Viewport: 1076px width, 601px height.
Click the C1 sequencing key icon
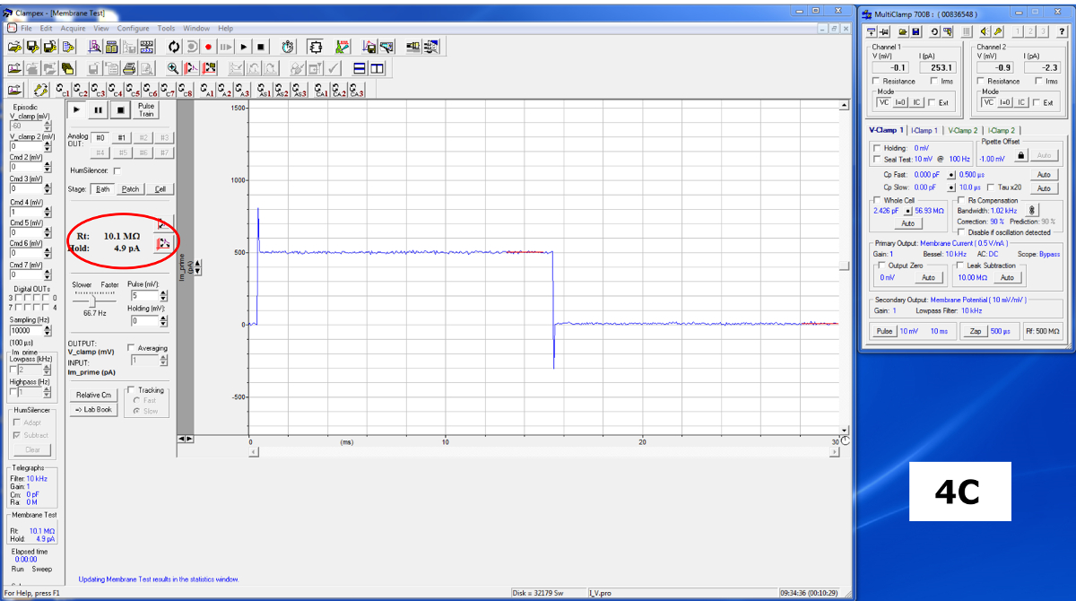tap(62, 90)
